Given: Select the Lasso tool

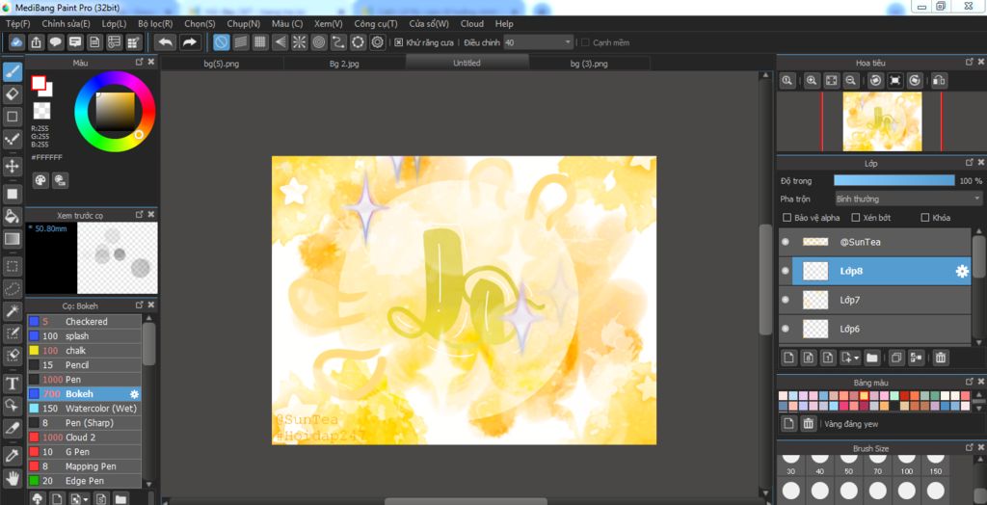Looking at the screenshot, I should click(13, 288).
